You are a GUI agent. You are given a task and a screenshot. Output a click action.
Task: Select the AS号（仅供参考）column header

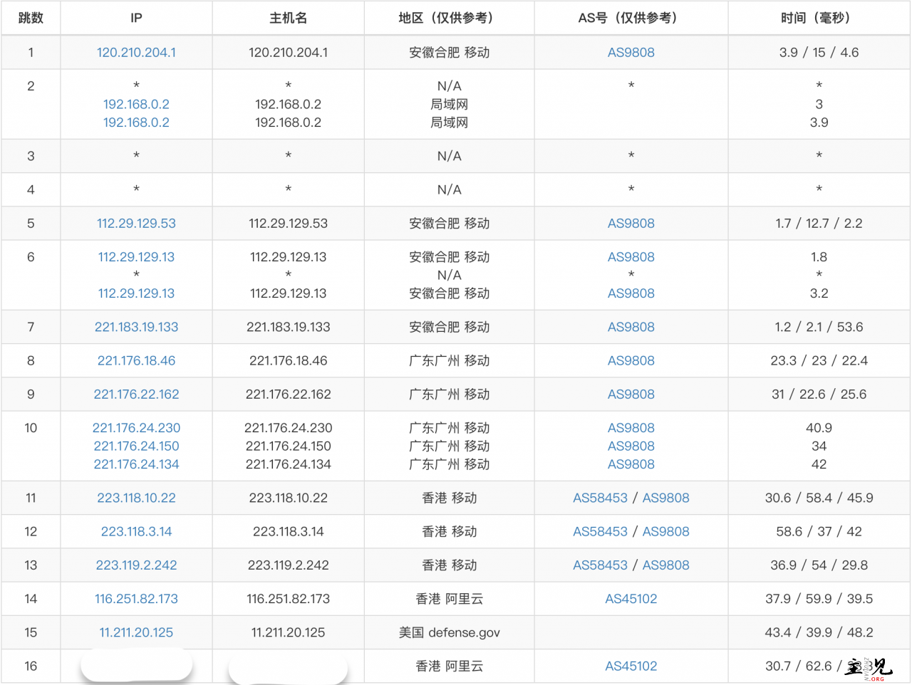[631, 18]
